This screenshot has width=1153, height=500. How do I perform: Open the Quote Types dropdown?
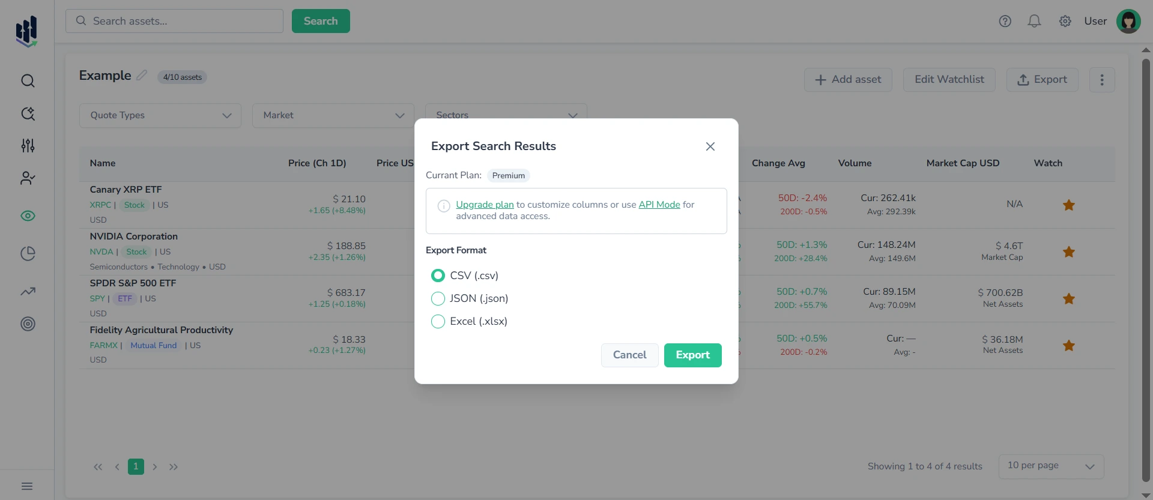point(160,115)
